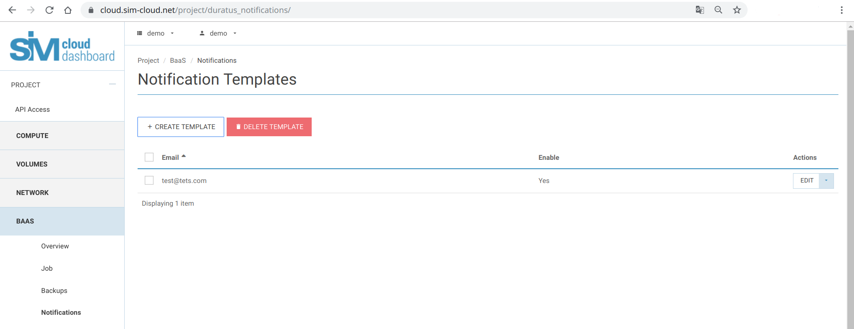Open the Backups sidebar item
This screenshot has width=854, height=329.
click(54, 291)
